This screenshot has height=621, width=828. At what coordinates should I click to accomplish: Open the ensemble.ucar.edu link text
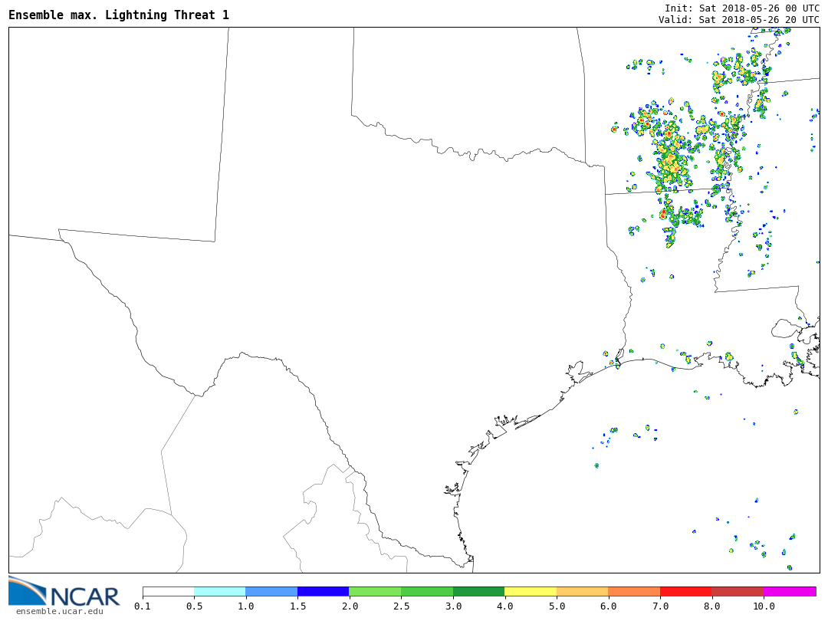(59, 611)
